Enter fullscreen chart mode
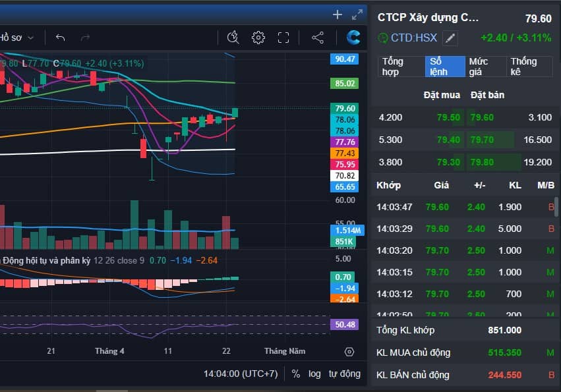This screenshot has width=561, height=392. (283, 38)
